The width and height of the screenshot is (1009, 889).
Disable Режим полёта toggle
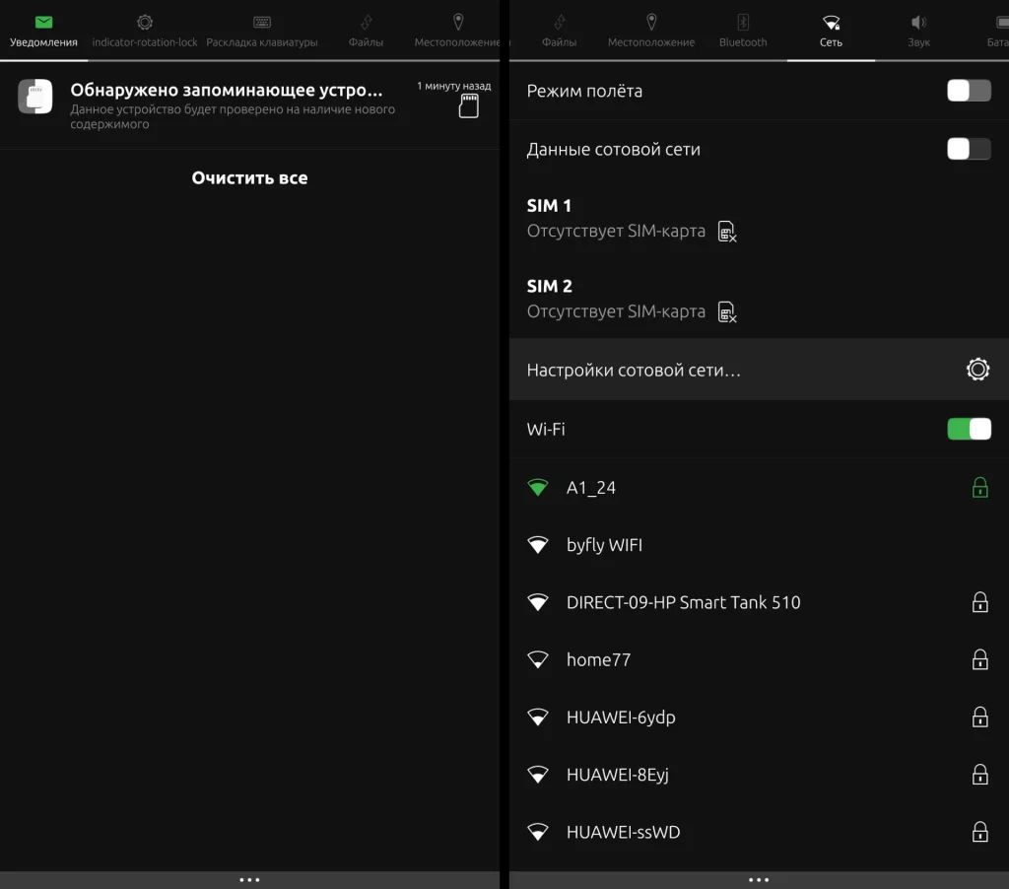coord(968,89)
